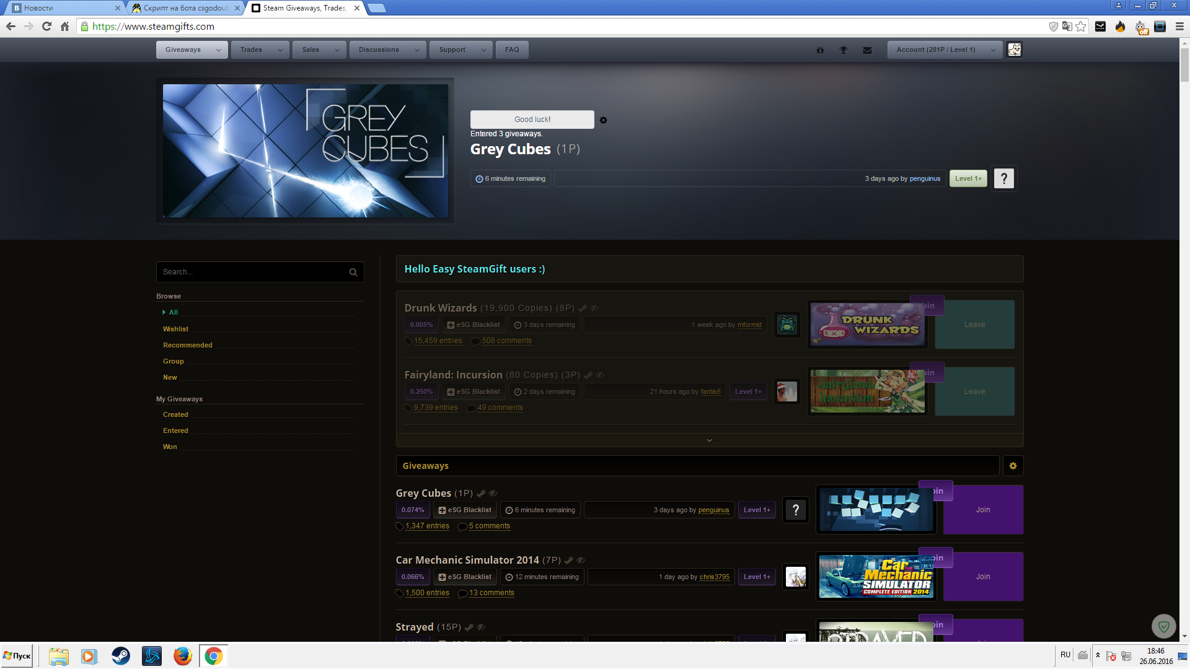Switch to the Новости browser tab
This screenshot has height=669, width=1190.
tap(65, 8)
